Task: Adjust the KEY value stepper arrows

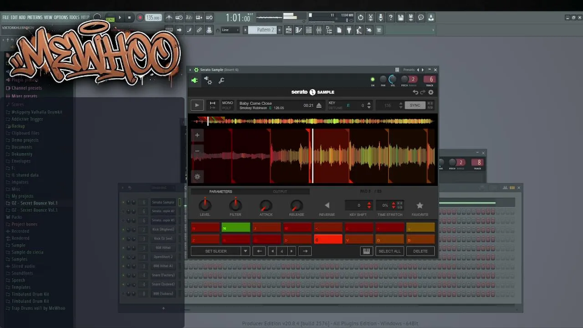Action: coord(368,105)
